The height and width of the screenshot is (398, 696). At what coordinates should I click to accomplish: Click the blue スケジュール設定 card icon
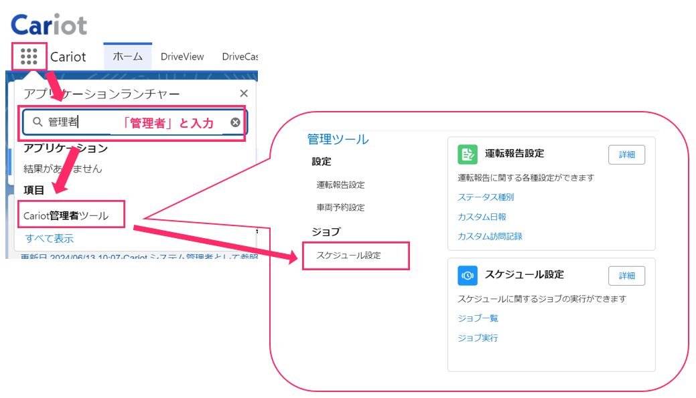(x=468, y=275)
